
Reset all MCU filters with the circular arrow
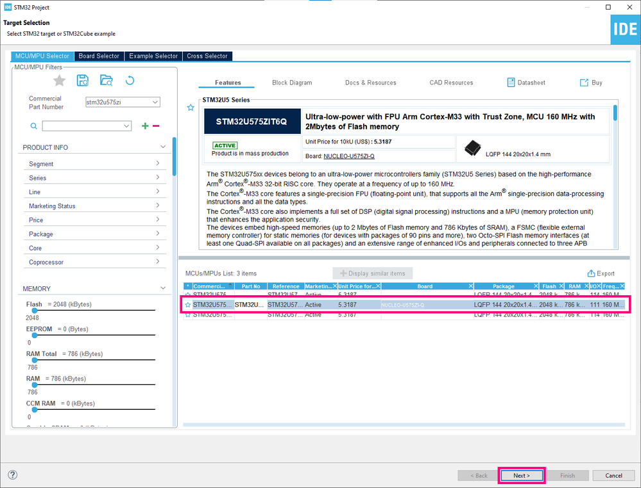130,81
